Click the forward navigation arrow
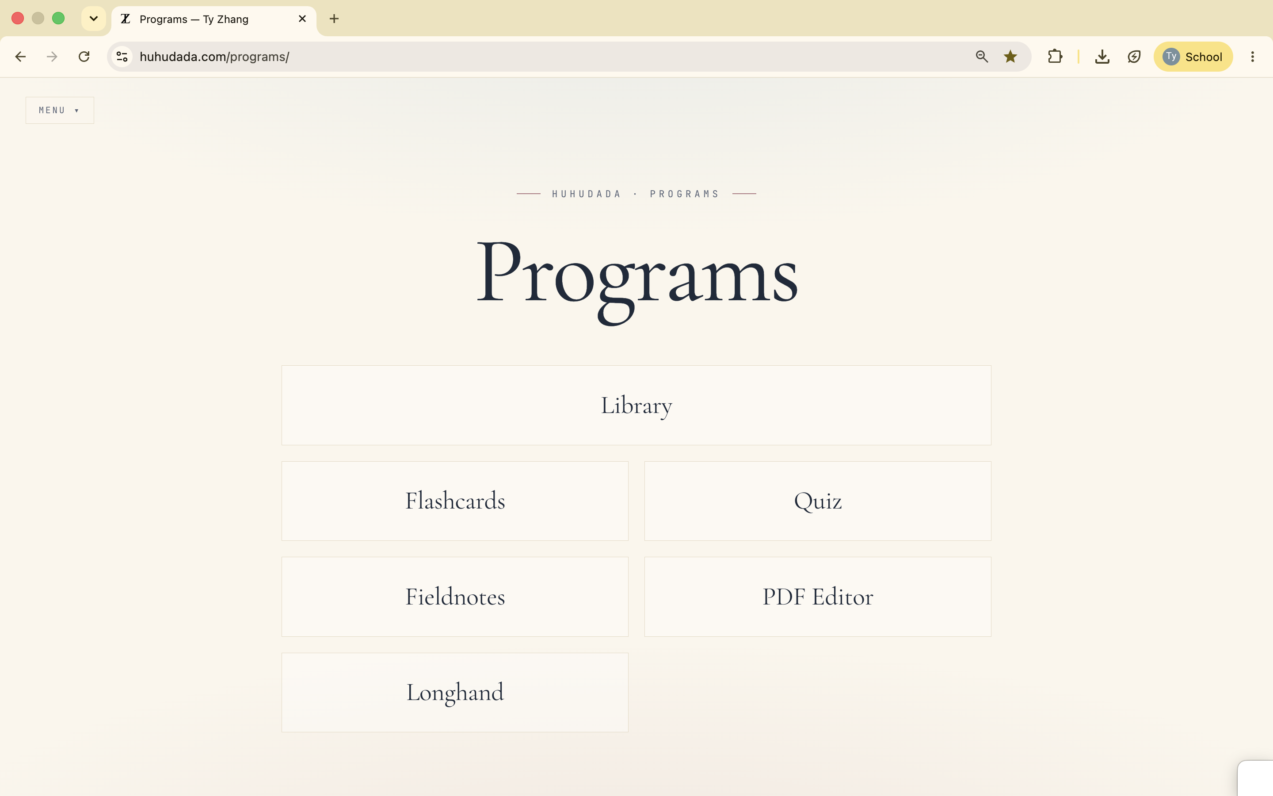This screenshot has width=1273, height=796. [x=52, y=57]
